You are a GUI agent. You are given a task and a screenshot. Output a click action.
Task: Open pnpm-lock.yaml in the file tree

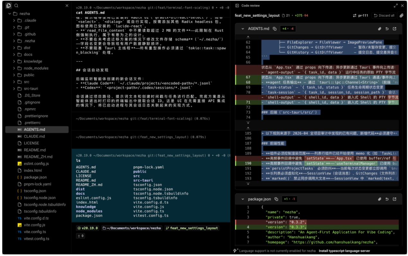(x=37, y=184)
